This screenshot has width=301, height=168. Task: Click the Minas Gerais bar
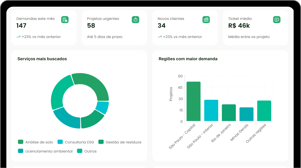click(246, 114)
